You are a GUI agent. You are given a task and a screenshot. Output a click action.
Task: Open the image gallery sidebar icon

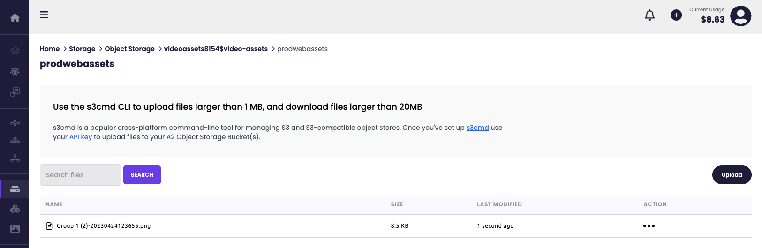pos(15,229)
